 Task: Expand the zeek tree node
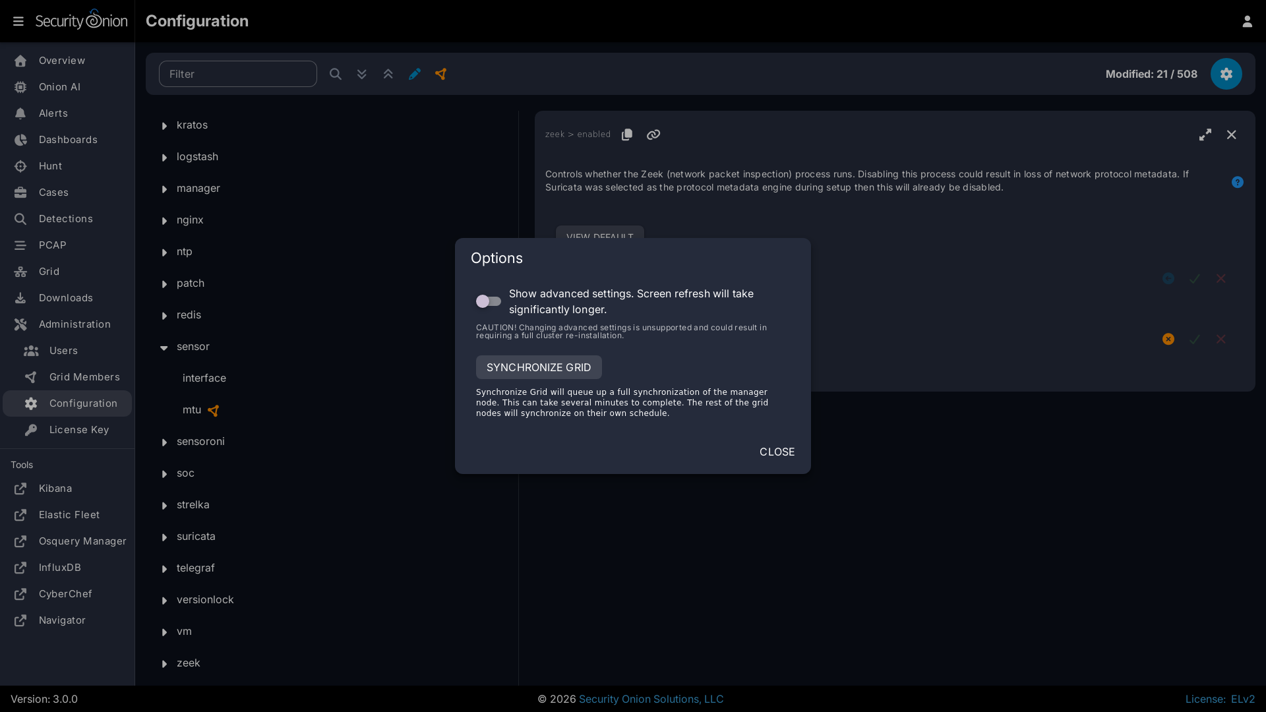tap(164, 664)
